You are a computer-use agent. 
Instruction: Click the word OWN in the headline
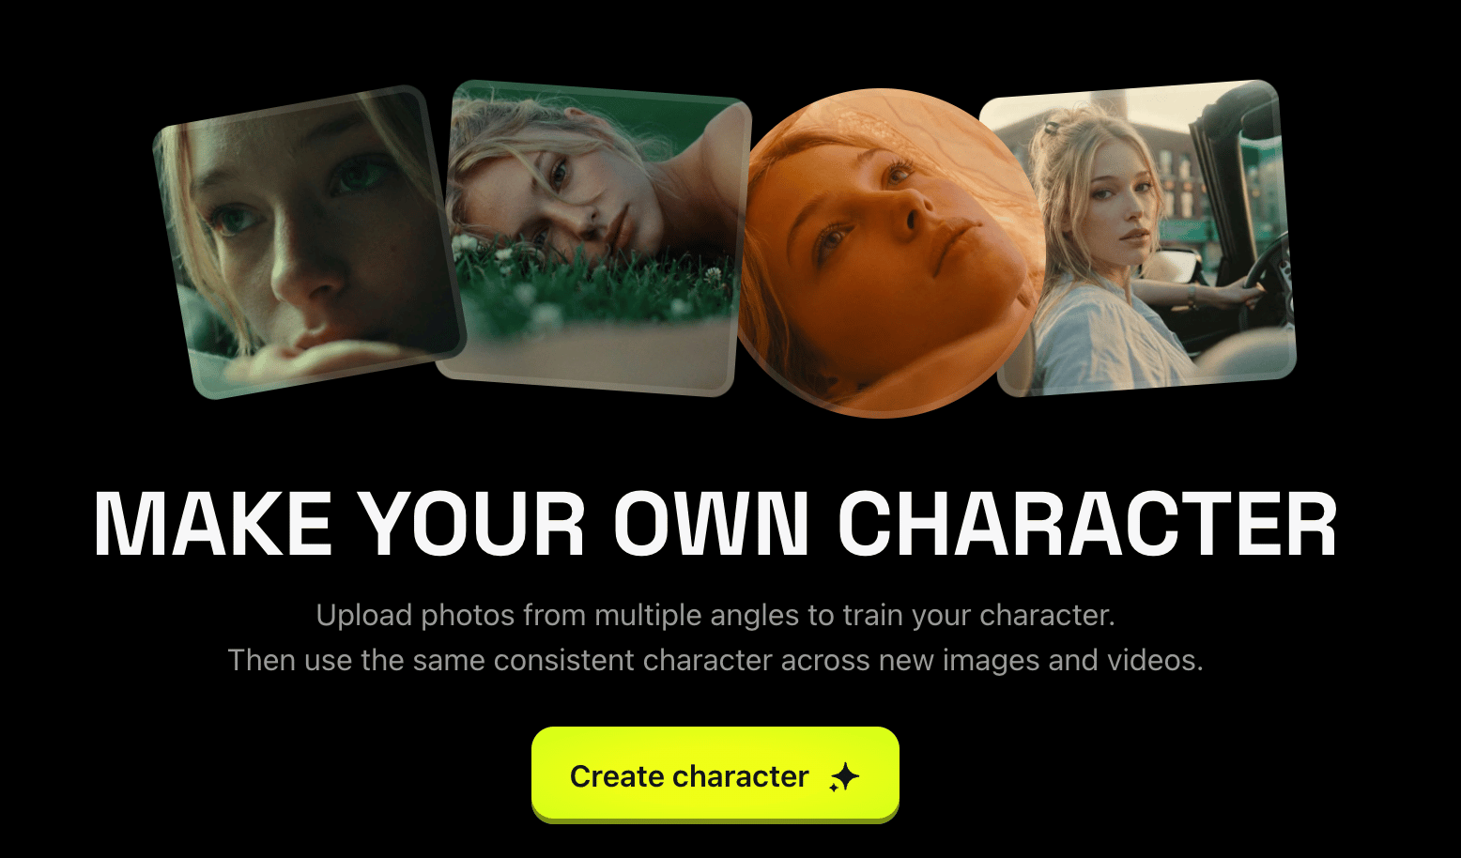pyautogui.click(x=711, y=526)
